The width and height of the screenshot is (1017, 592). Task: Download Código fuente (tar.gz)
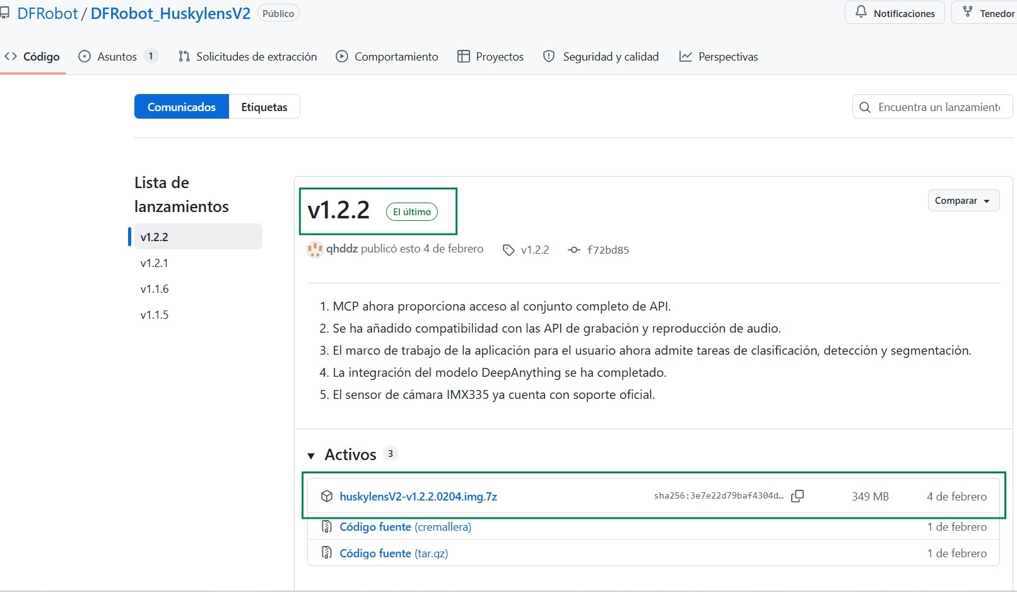[394, 554]
